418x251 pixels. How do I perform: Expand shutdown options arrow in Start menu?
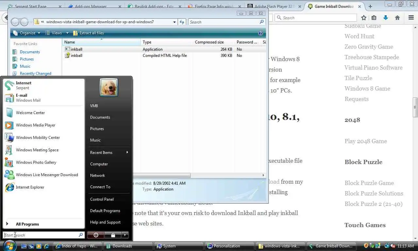[x=125, y=235]
